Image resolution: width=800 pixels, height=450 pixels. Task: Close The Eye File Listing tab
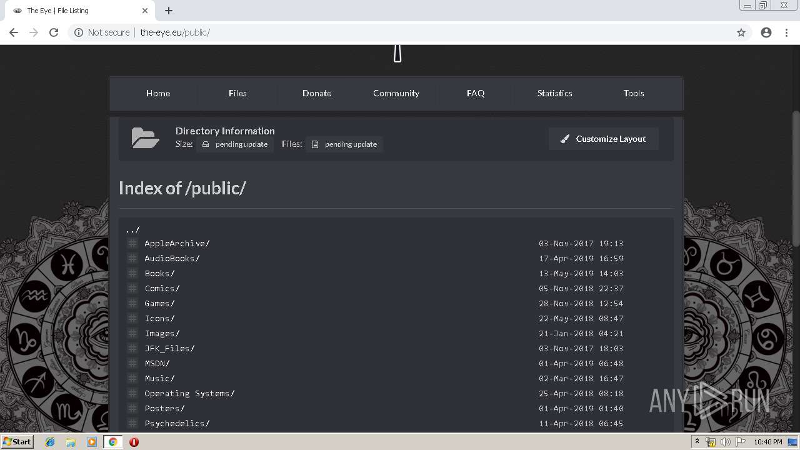[x=145, y=11]
